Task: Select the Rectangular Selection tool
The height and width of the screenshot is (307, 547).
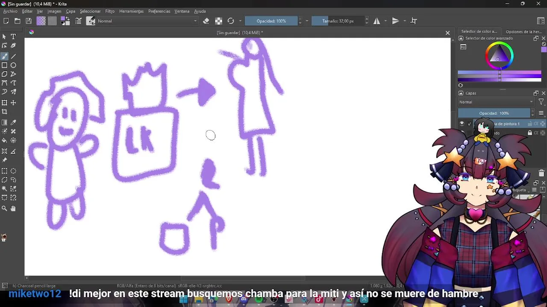Action: [4, 171]
